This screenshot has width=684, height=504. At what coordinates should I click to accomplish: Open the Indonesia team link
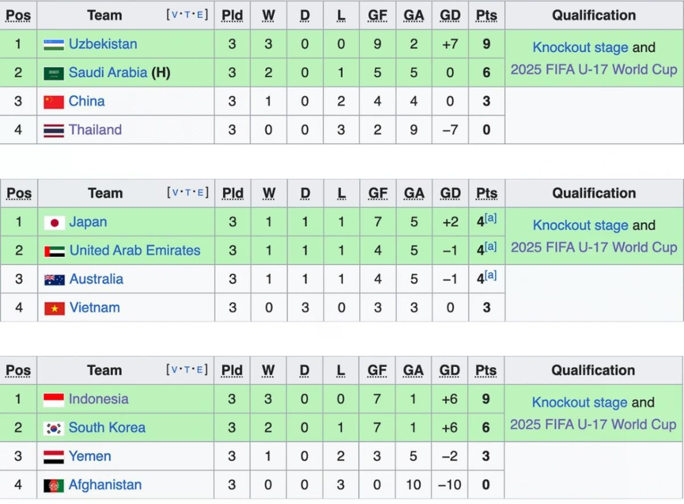98,399
